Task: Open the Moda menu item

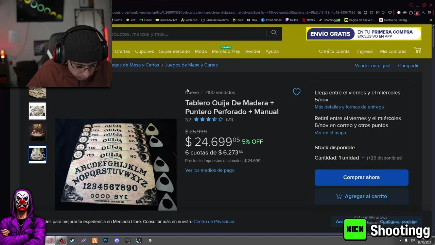Action: click(201, 51)
